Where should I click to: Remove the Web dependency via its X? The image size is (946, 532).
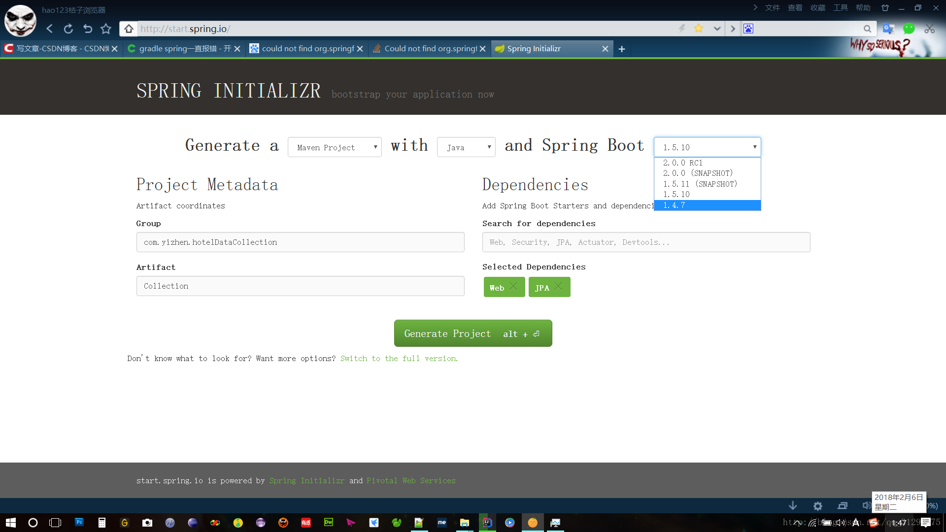coord(513,287)
